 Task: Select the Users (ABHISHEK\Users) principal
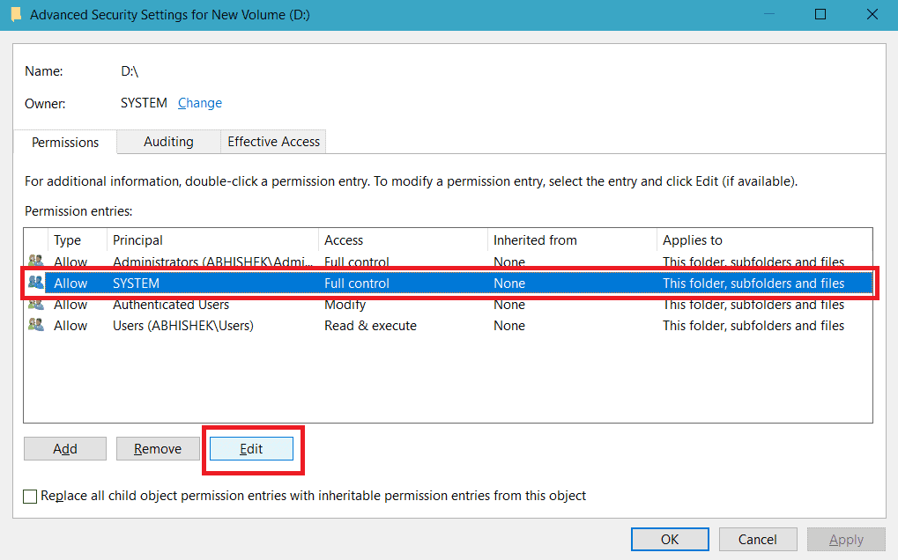coord(182,326)
